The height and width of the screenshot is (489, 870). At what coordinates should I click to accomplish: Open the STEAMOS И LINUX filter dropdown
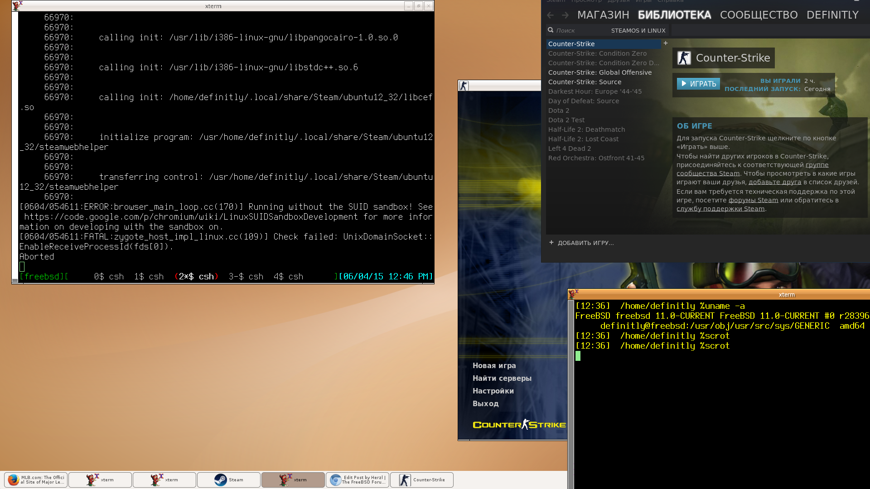click(638, 30)
